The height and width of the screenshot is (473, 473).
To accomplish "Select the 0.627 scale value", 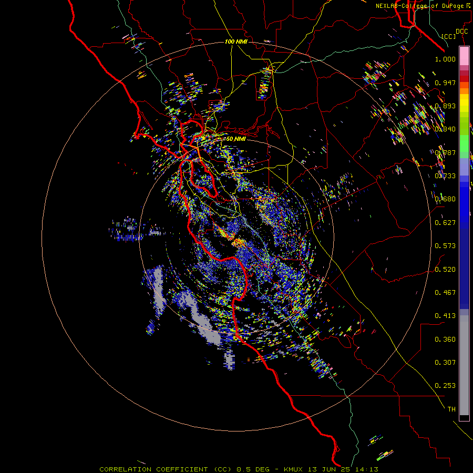I will pos(445,223).
